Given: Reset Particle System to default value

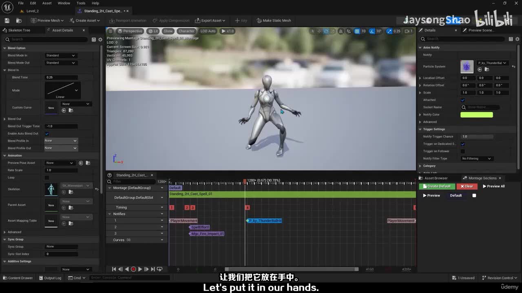Looking at the screenshot, I should [x=513, y=66].
